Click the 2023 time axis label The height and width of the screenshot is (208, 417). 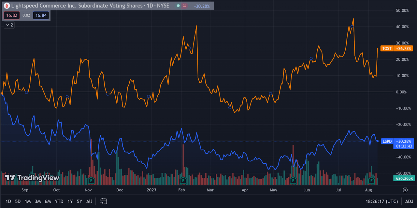151,190
